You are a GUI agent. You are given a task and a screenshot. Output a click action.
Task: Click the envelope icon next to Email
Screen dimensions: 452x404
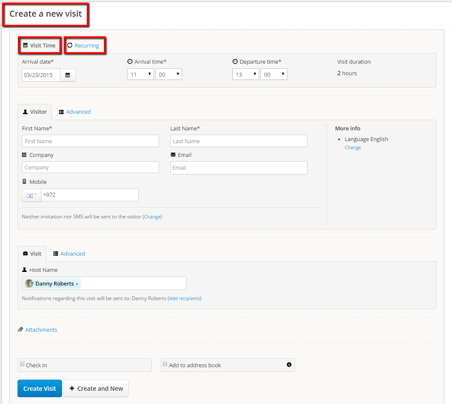click(173, 155)
